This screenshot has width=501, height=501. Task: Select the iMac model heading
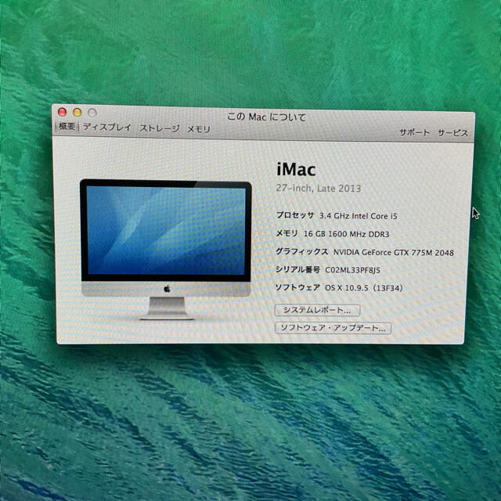click(x=296, y=169)
